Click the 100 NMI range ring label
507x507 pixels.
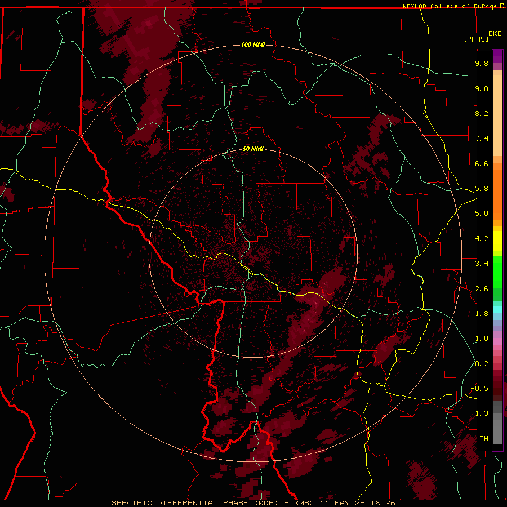[253, 45]
